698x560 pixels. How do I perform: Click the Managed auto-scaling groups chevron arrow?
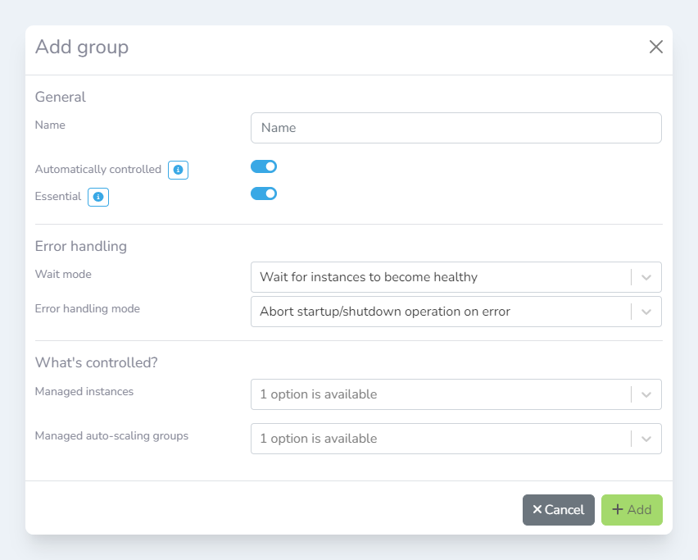point(646,439)
